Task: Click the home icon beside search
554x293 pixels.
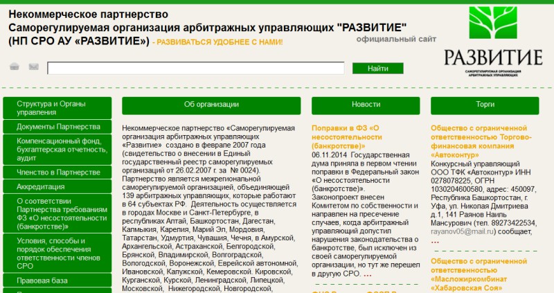Action: 15,66
